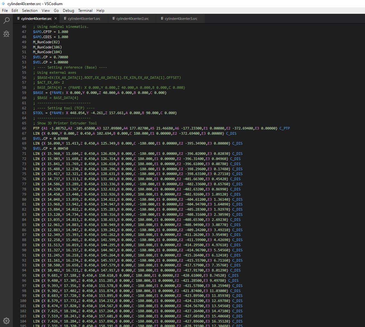Image resolution: width=365 pixels, height=327 pixels.
Task: Open the Debug menu in menu bar
Action: (x=68, y=11)
